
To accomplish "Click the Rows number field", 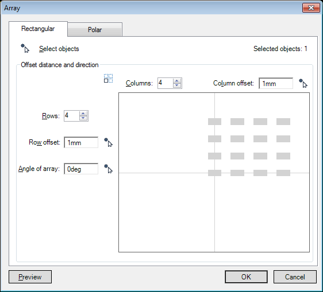I will click(71, 116).
